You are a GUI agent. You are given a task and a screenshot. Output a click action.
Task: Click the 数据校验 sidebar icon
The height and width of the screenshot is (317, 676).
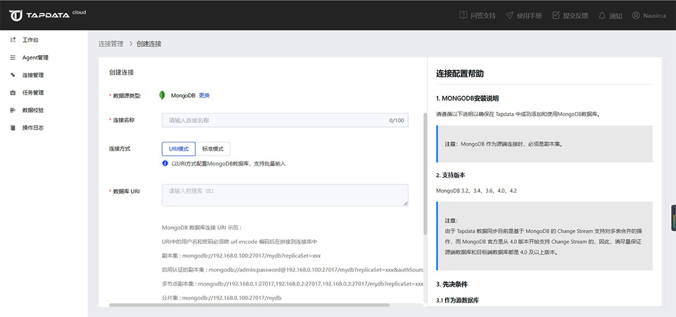point(13,110)
